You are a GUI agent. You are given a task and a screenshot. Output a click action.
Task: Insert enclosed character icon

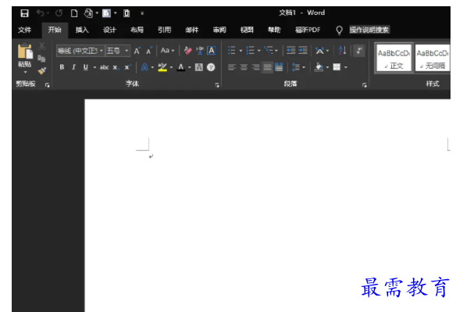[211, 67]
